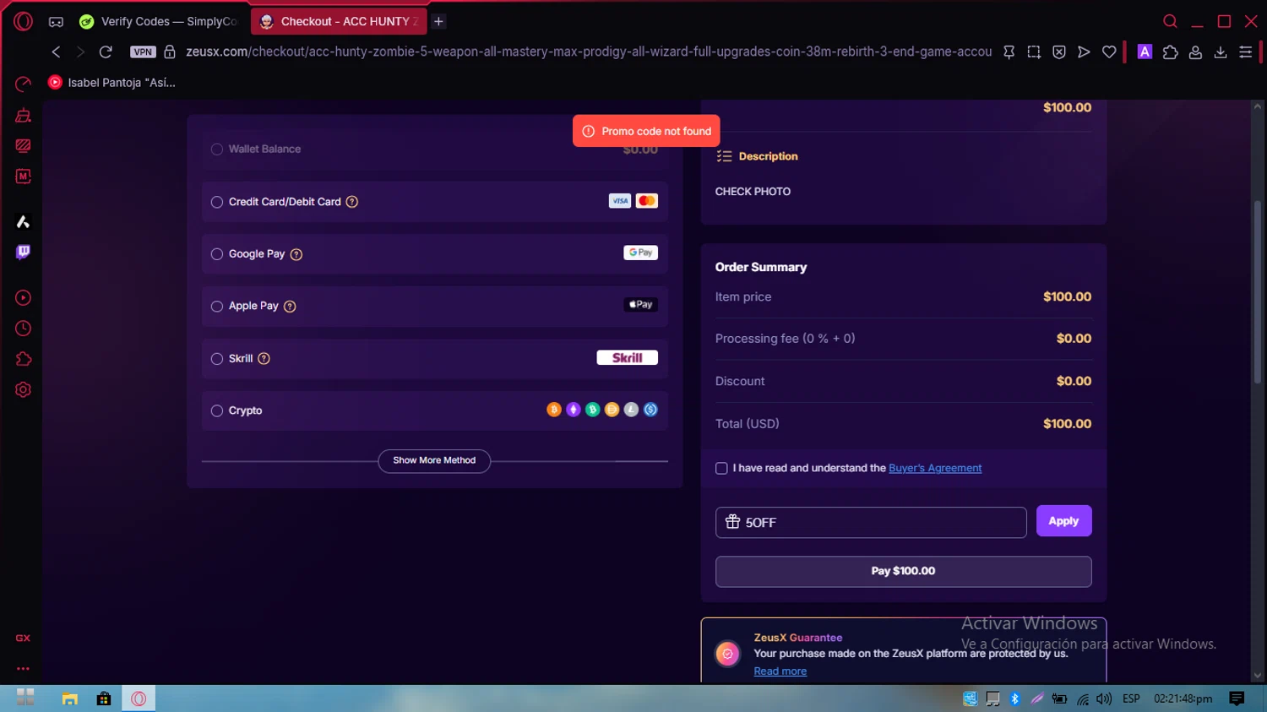The height and width of the screenshot is (712, 1267).
Task: Reload the checkout page
Action: (106, 52)
